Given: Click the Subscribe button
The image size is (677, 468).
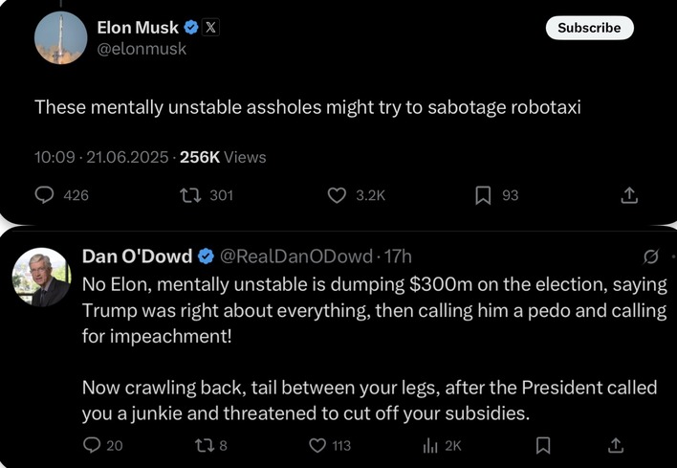Looking at the screenshot, I should click(x=589, y=28).
